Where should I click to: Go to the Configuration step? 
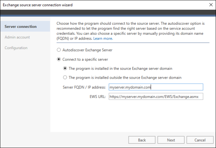click(16, 48)
